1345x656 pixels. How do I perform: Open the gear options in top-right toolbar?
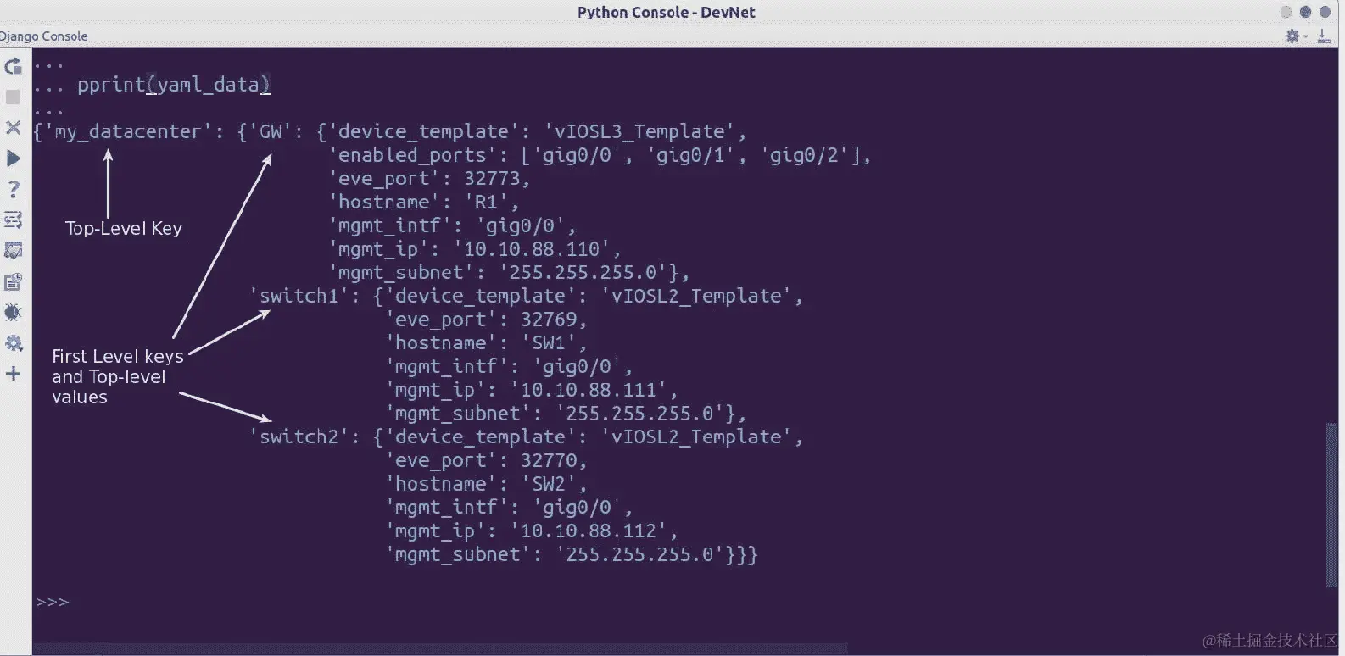1292,36
